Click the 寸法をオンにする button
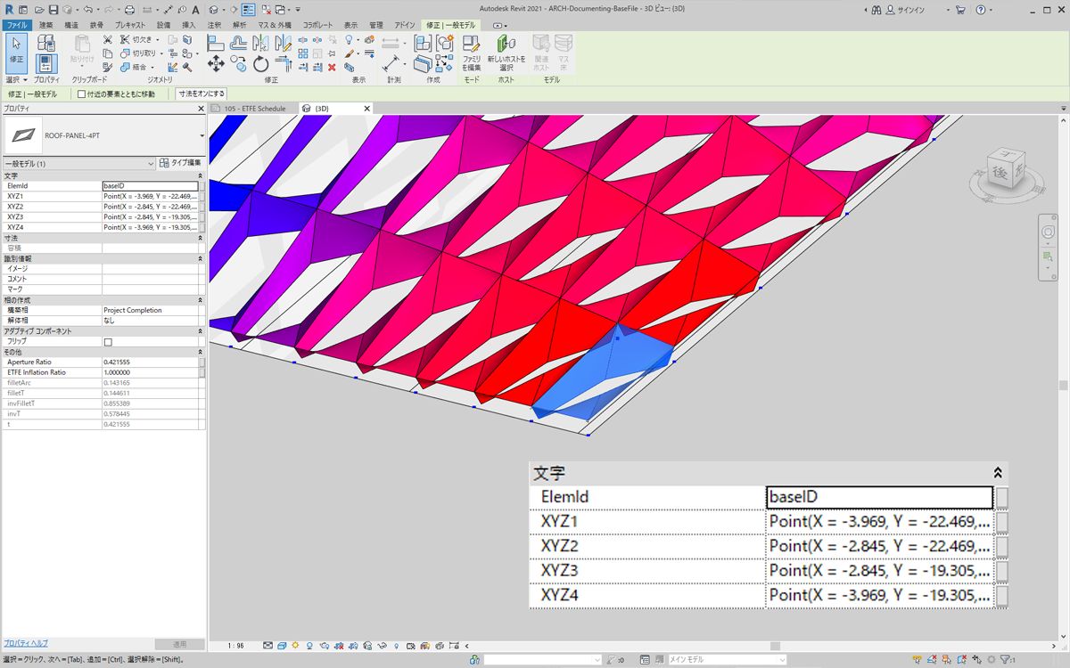The image size is (1070, 668). (x=201, y=94)
